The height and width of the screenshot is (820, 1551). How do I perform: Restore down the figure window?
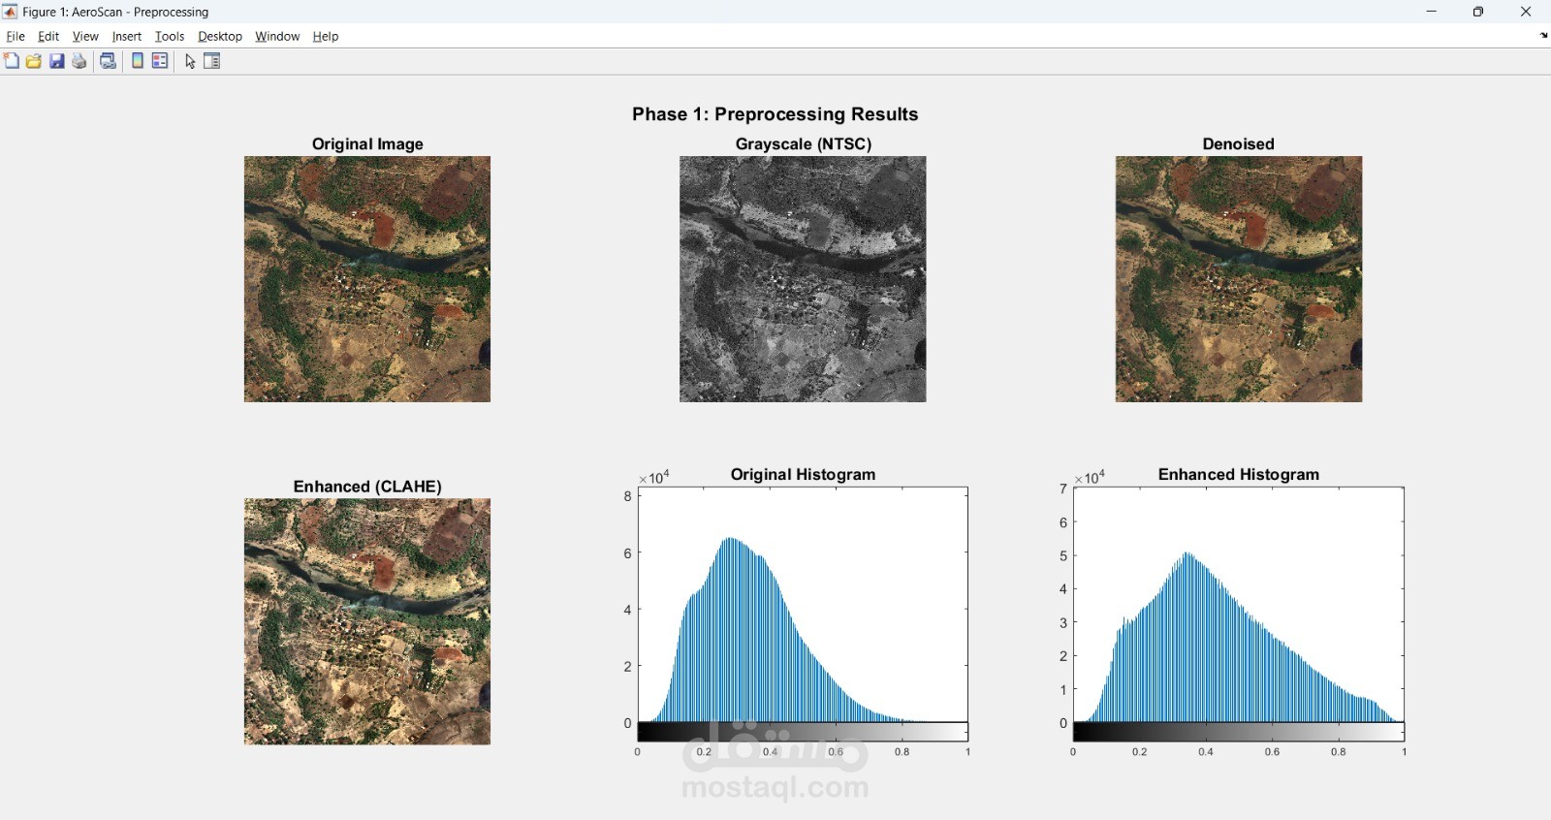pos(1478,12)
